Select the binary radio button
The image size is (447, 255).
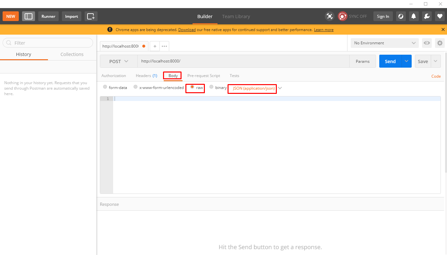pos(211,87)
